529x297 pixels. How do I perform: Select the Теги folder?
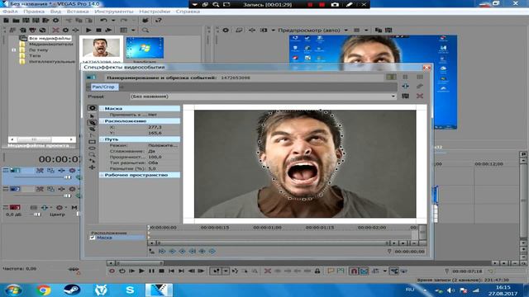[x=35, y=55]
